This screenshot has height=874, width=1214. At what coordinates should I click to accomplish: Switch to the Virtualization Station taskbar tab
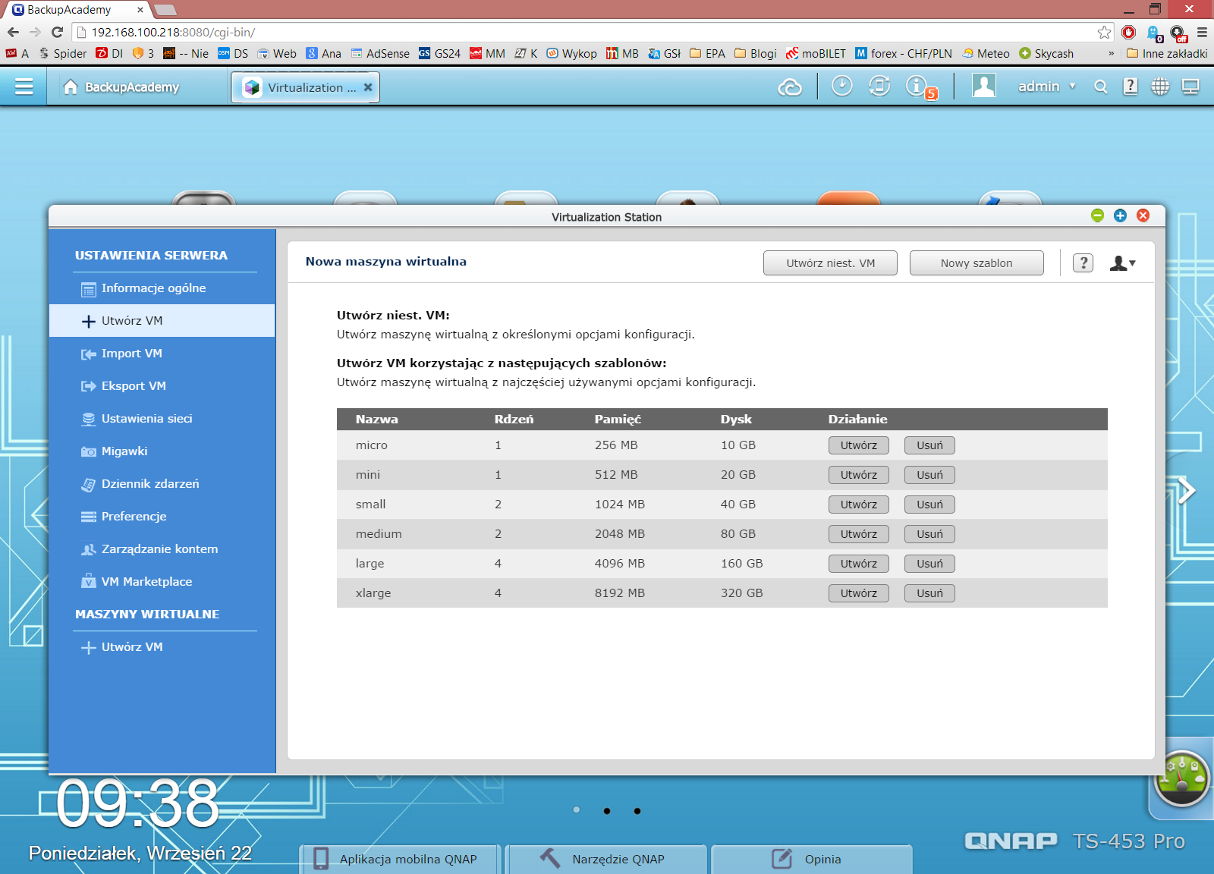[305, 87]
